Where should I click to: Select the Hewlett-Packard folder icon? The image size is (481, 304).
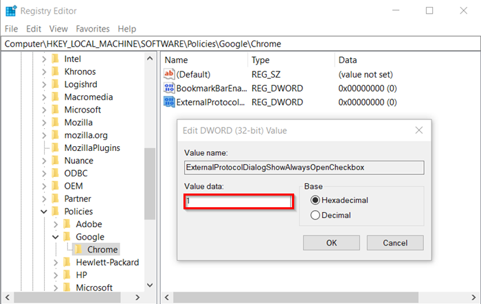pos(67,262)
